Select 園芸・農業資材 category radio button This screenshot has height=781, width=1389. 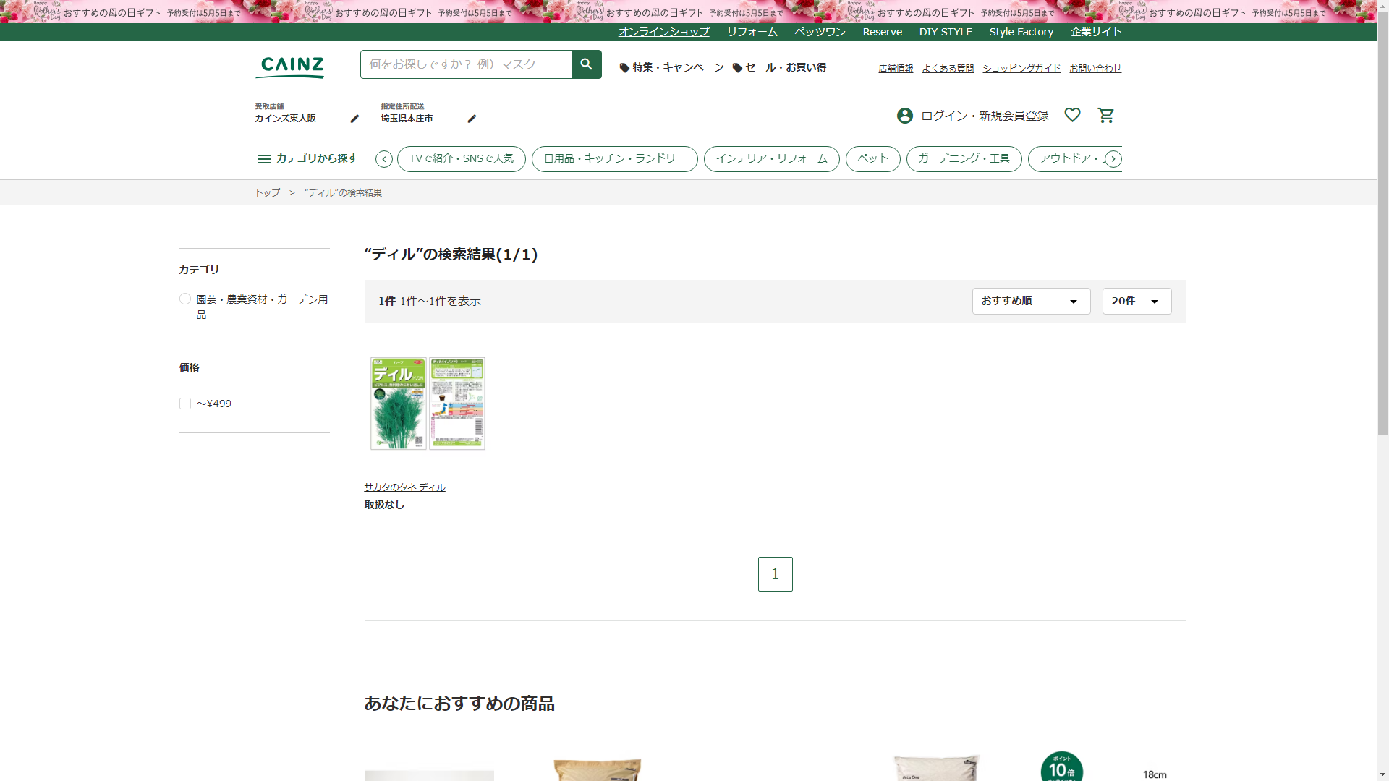tap(185, 299)
